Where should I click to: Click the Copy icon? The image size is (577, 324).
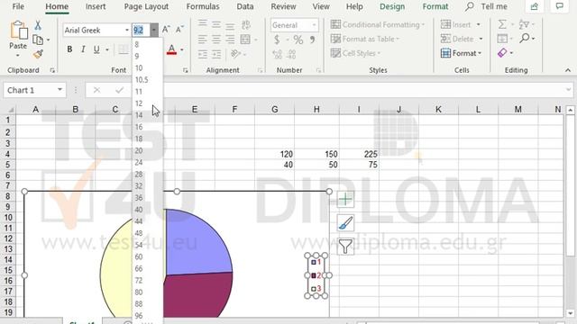click(38, 40)
